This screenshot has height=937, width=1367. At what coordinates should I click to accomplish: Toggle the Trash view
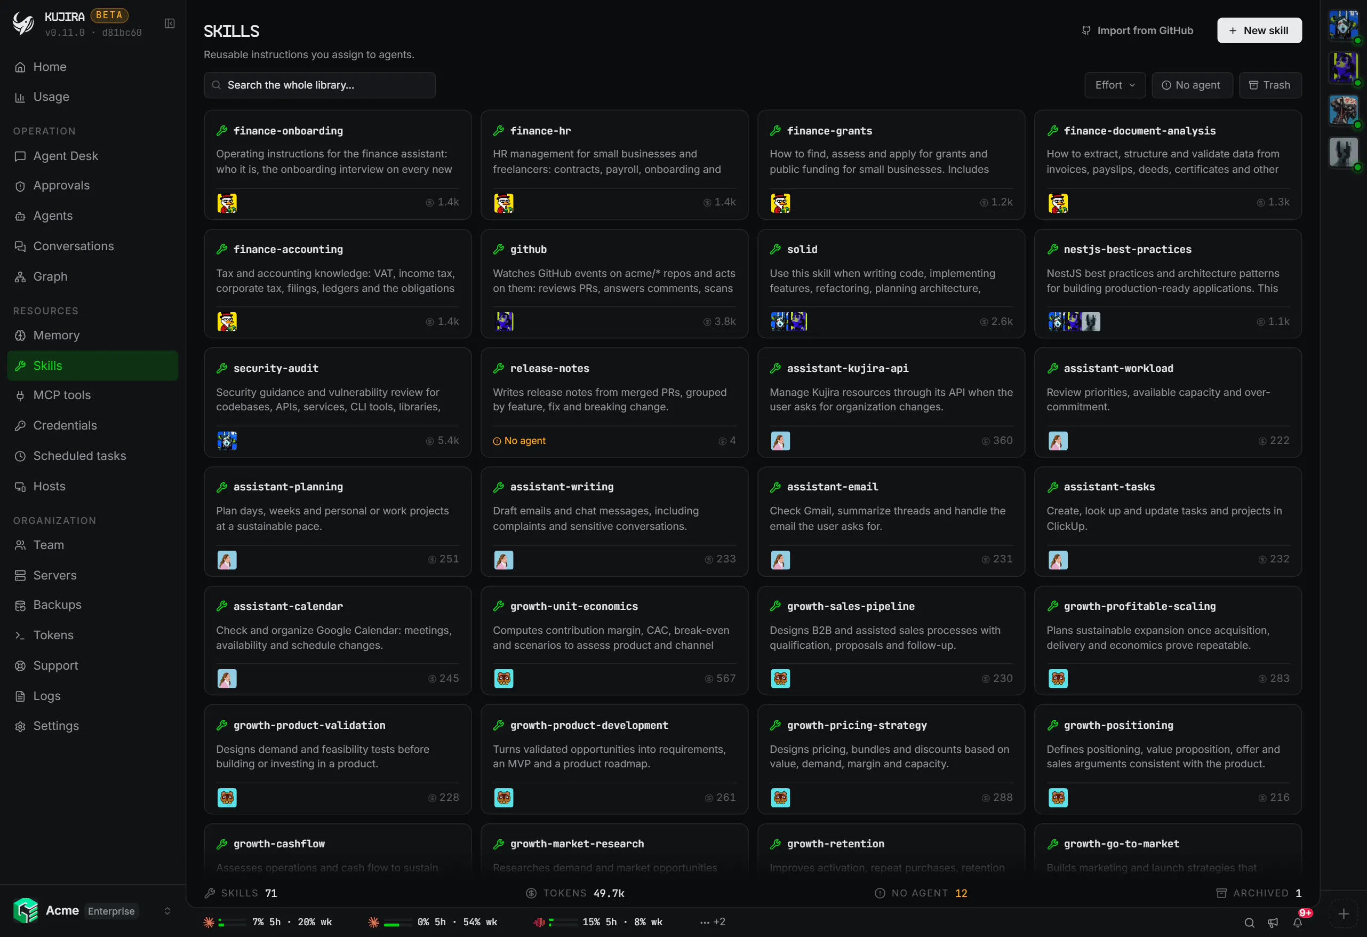(x=1270, y=85)
